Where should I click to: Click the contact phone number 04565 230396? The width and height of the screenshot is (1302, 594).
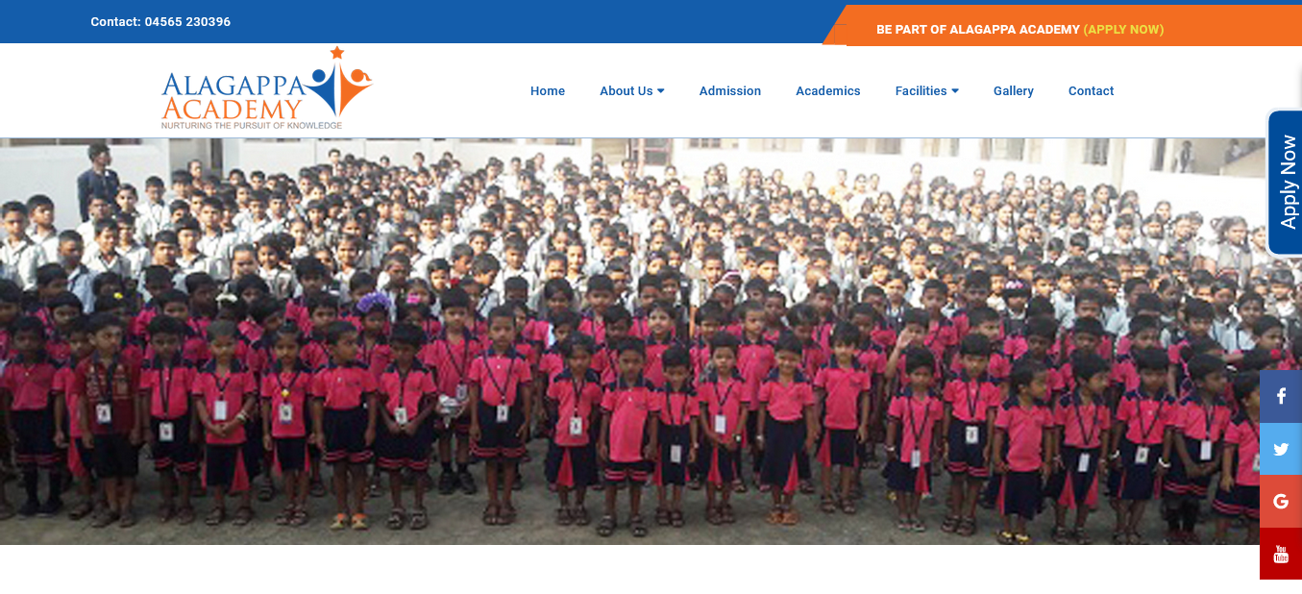pos(187,21)
